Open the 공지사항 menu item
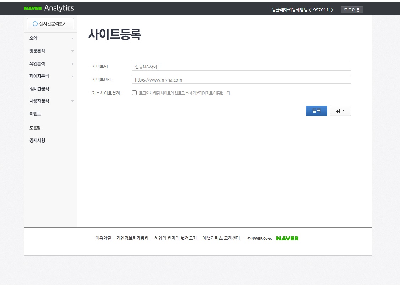 (37, 140)
